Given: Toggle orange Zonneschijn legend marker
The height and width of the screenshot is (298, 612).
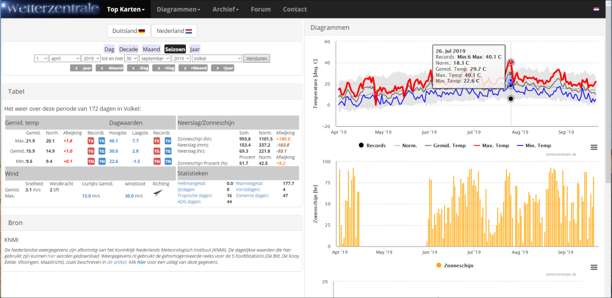Looking at the screenshot, I should pyautogui.click(x=439, y=266).
